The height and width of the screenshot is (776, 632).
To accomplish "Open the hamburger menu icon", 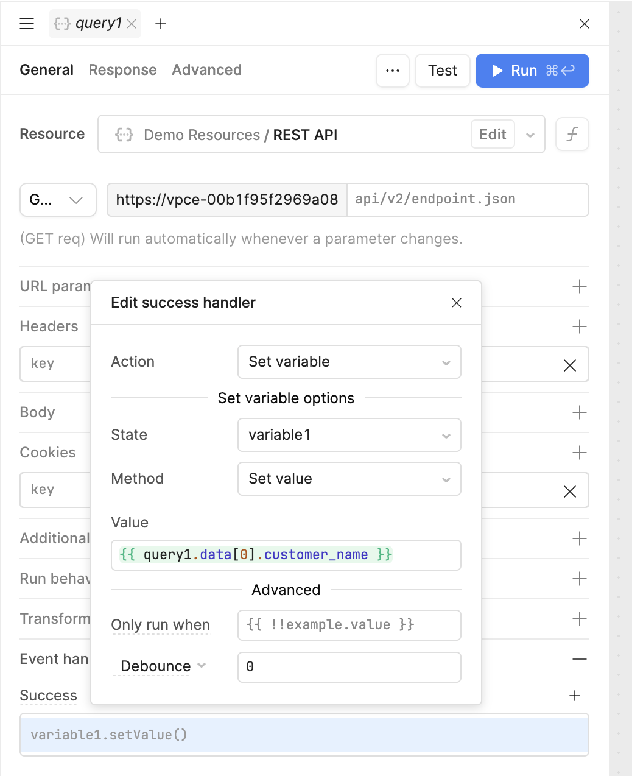I will 27,24.
